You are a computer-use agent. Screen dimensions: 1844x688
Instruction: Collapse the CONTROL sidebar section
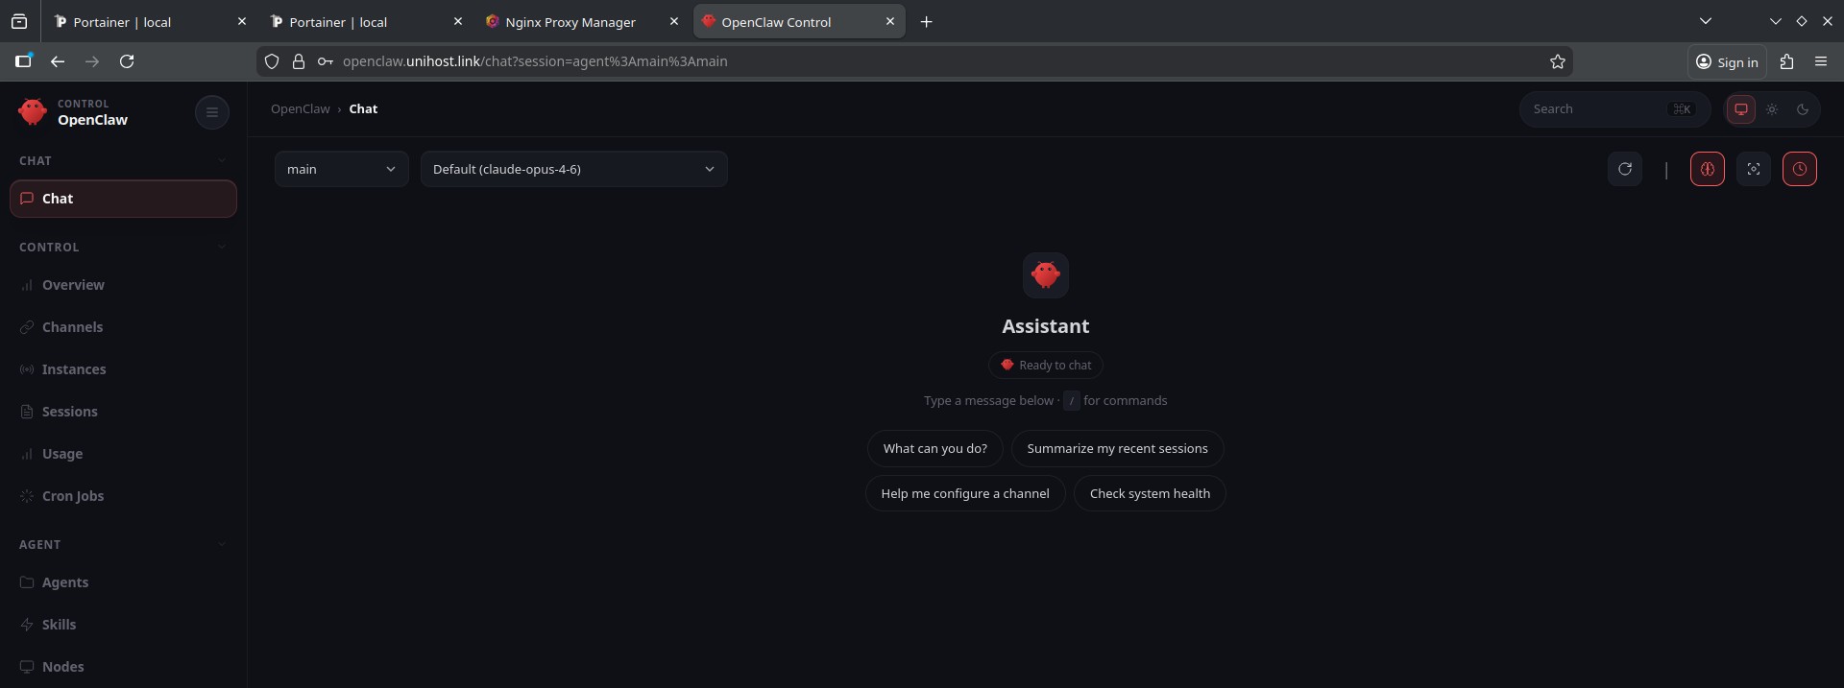pyautogui.click(x=123, y=247)
